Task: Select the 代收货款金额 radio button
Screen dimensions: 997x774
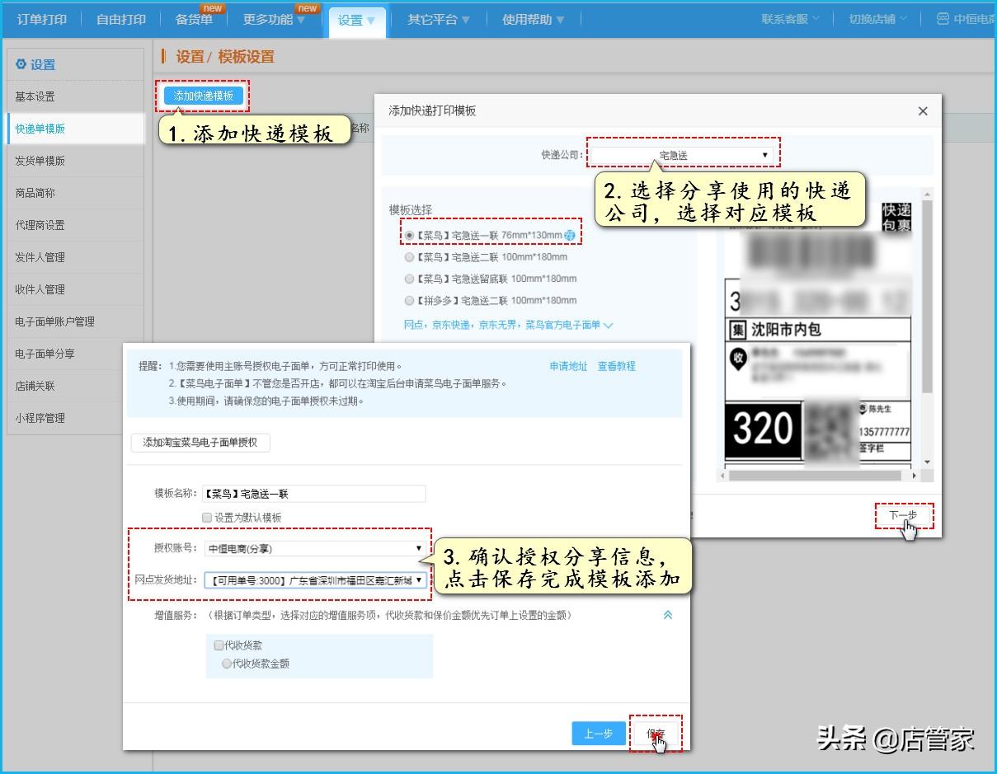Action: [227, 663]
